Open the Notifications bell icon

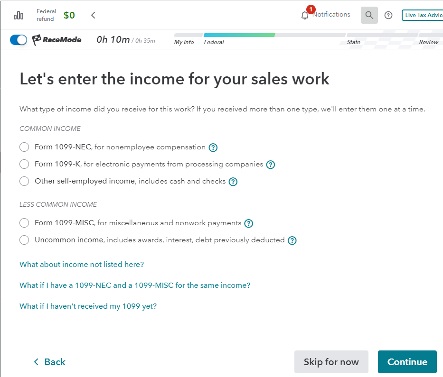click(305, 15)
